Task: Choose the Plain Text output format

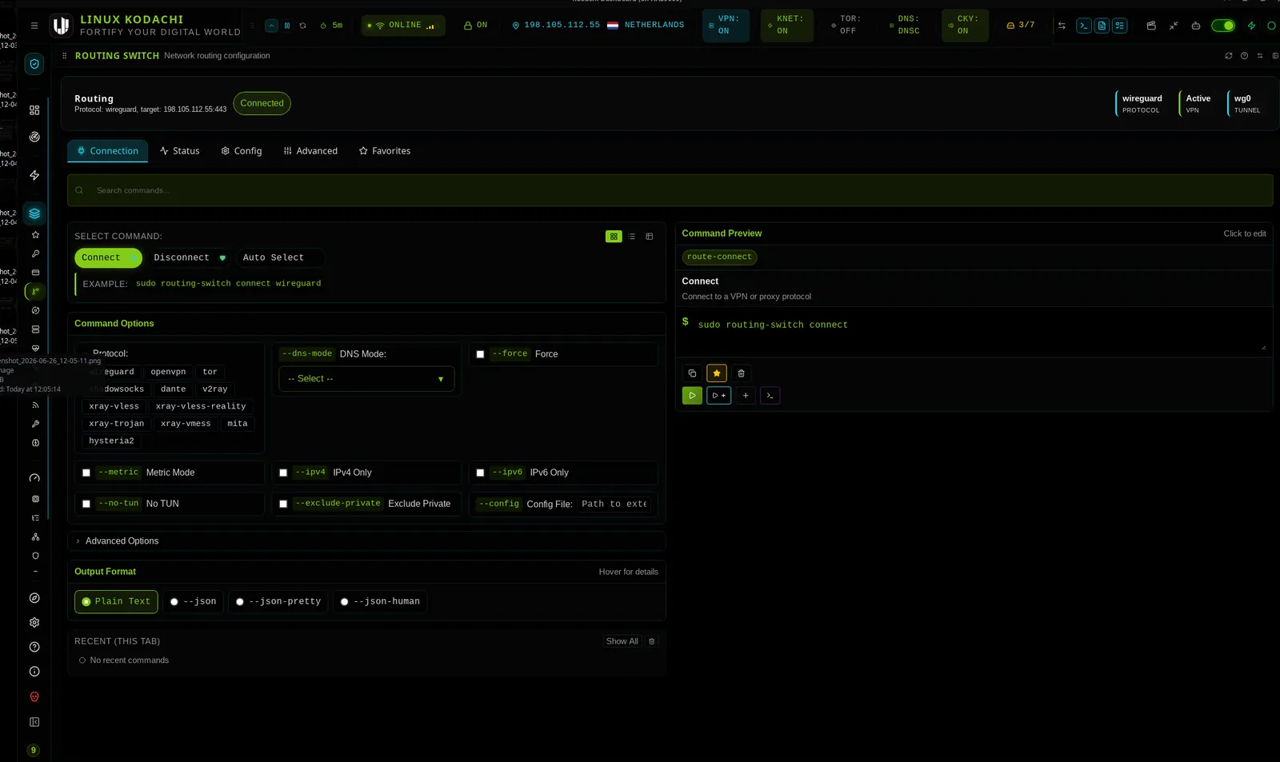Action: (116, 602)
